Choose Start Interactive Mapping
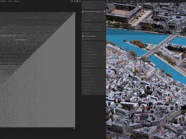Screen dimensions: 186x139 [93, 27]
